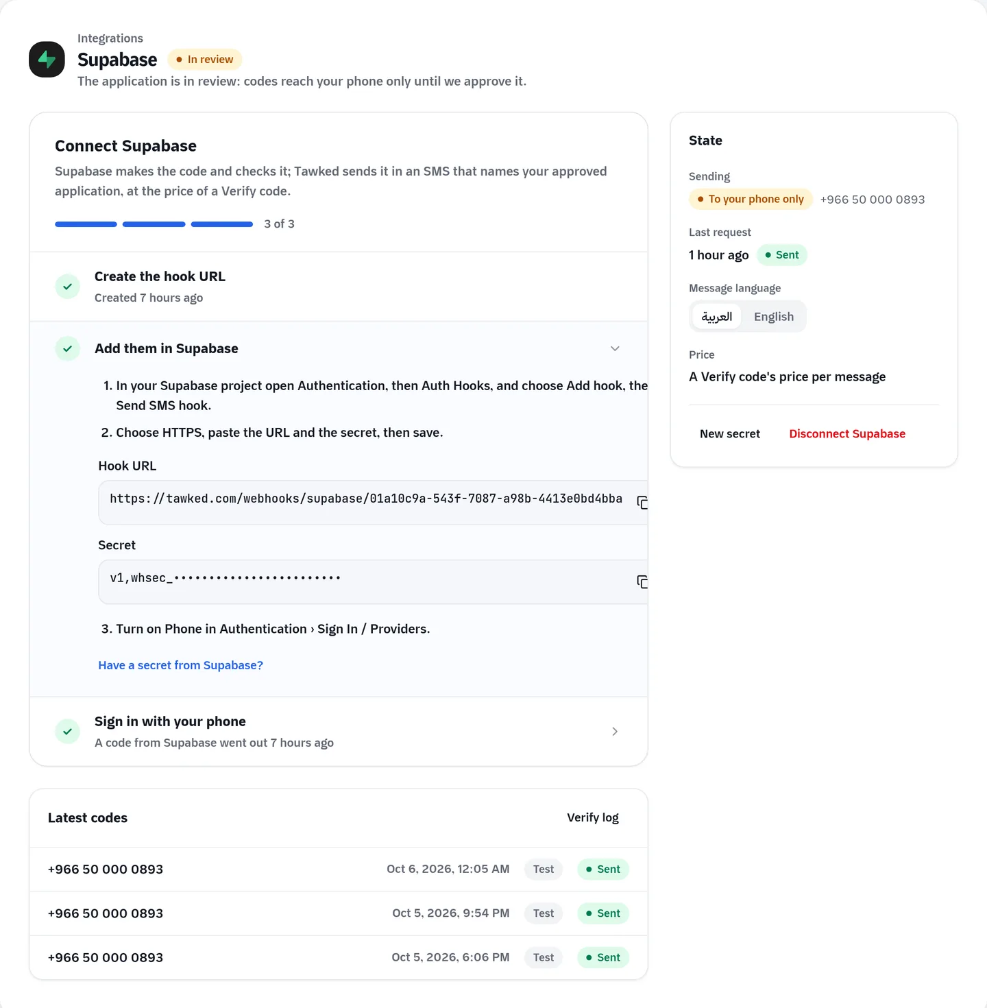The width and height of the screenshot is (987, 1008).
Task: Click the Sent status on the 9:54 PM row
Action: click(603, 913)
